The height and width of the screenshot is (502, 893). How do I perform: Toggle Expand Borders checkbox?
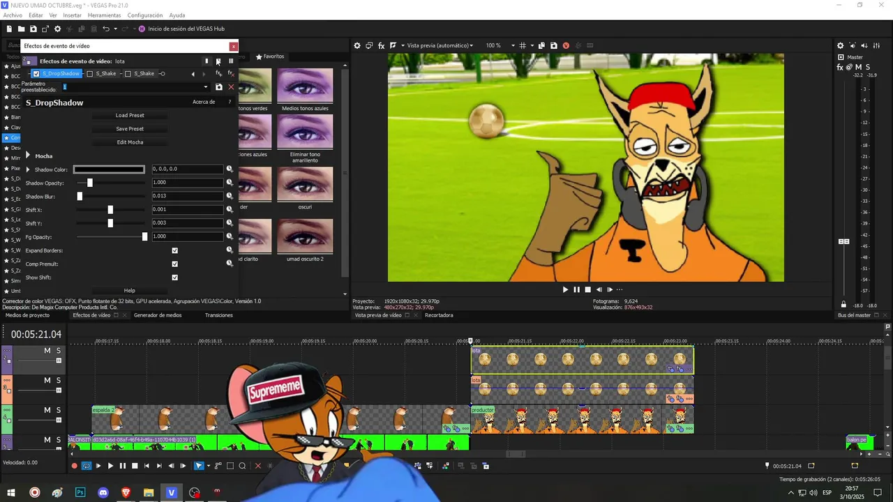coord(174,250)
